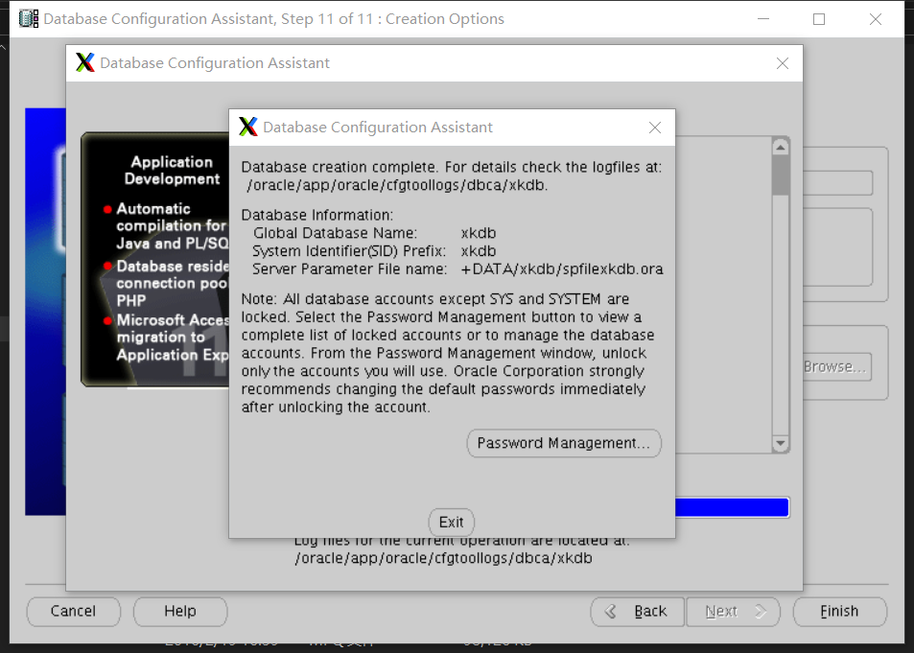Click the Application Development banner image
This screenshot has height=653, width=914.
[x=155, y=260]
